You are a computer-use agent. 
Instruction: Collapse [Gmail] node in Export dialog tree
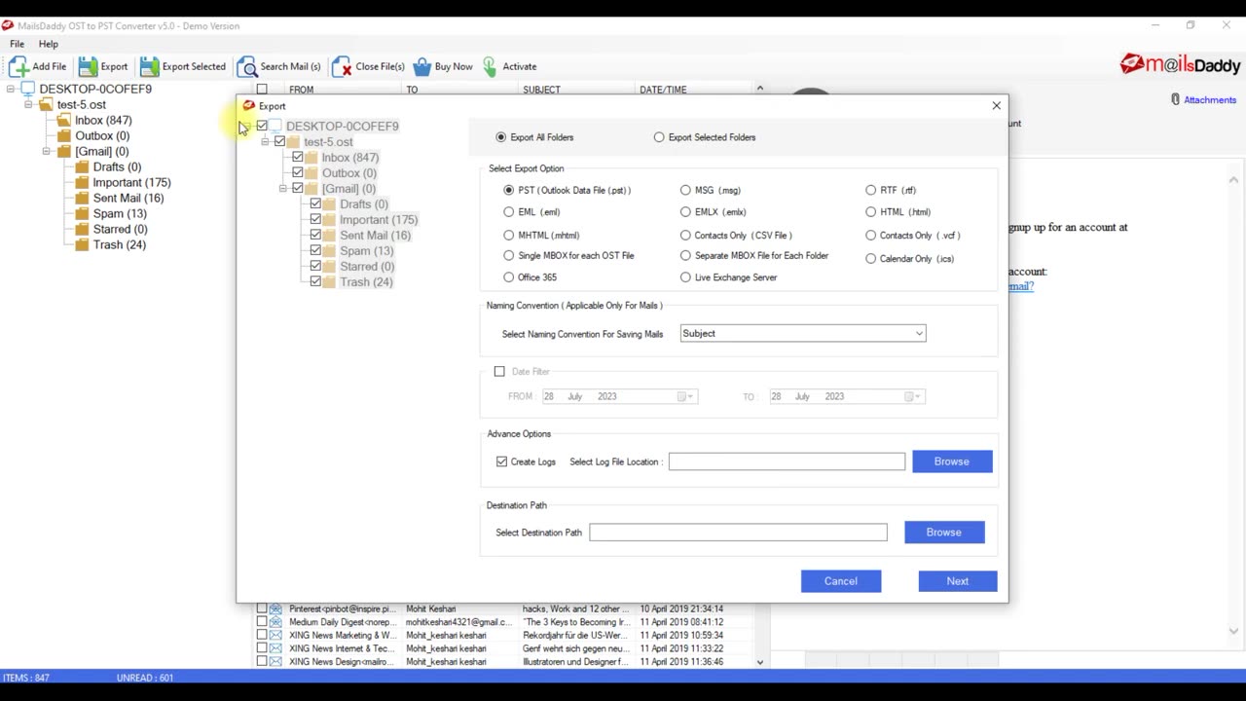pos(282,189)
